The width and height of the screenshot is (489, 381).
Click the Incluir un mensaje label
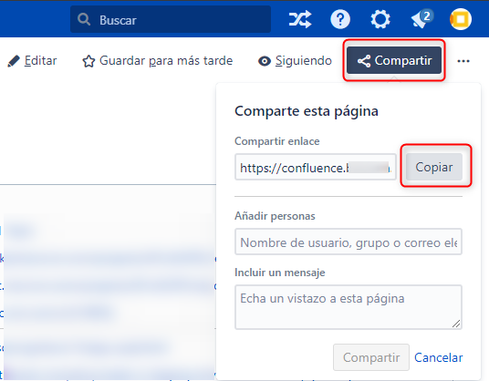(x=280, y=273)
